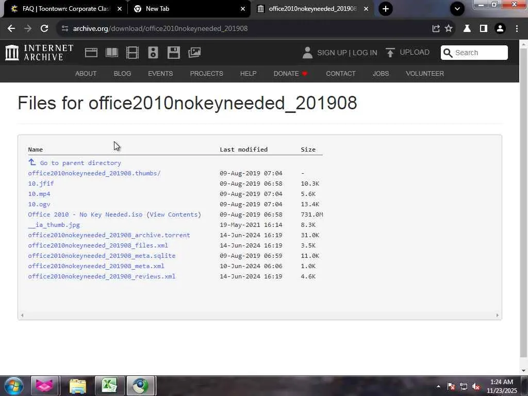
Task: Open the VOLUNTEER menu item
Action: (425, 74)
